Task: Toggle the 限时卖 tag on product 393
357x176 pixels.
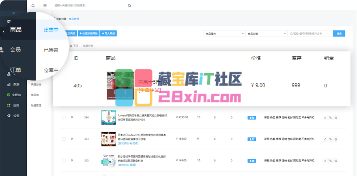Action: pos(297,139)
